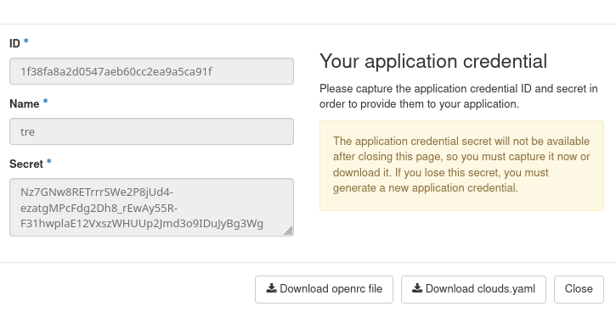The image size is (616, 312).
Task: Click inside the Secret text area
Action: (x=151, y=208)
